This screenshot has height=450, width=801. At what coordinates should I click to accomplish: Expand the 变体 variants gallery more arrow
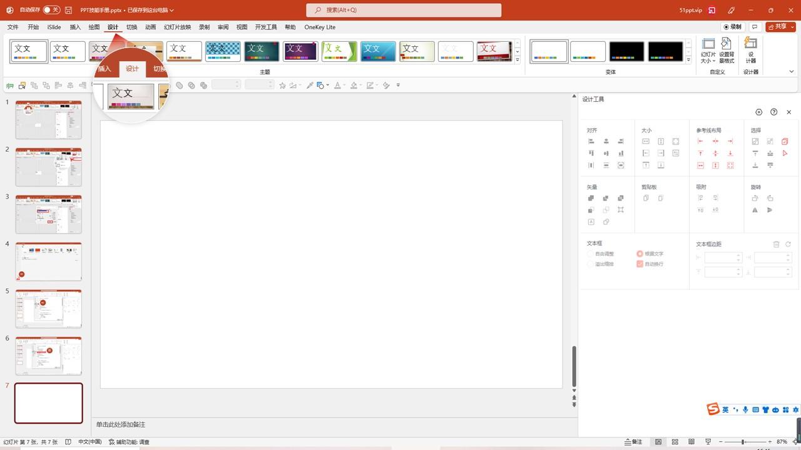tap(688, 60)
